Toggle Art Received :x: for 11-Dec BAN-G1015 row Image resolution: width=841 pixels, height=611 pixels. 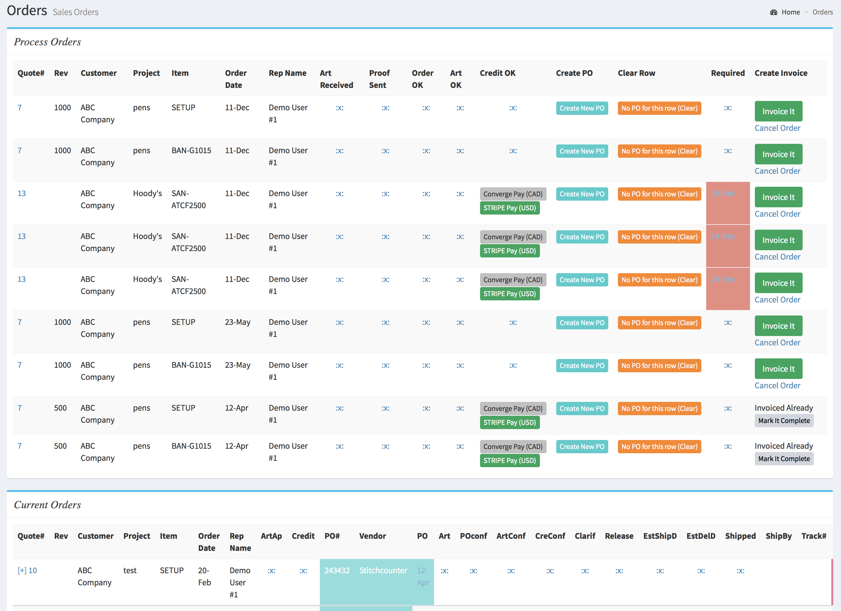[340, 151]
